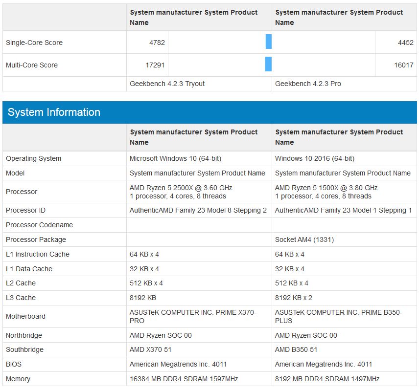Screen dimensions: 419x391
Task: Click the L1 Instruction Cache row label
Action: coord(38,254)
